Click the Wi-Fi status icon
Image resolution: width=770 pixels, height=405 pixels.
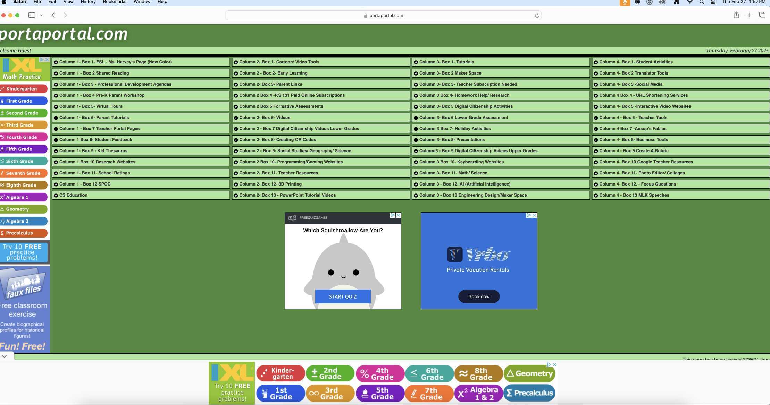pos(689,2)
